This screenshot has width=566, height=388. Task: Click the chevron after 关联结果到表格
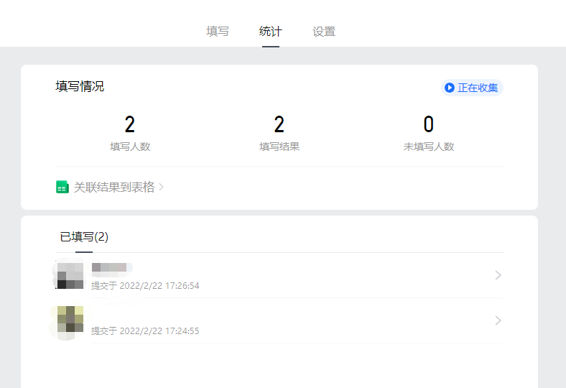click(162, 187)
